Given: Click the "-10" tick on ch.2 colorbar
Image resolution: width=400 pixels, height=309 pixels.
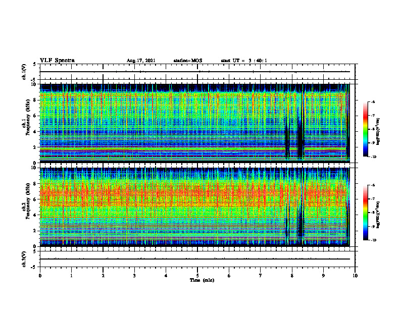Looking at the screenshot, I should pyautogui.click(x=373, y=240).
